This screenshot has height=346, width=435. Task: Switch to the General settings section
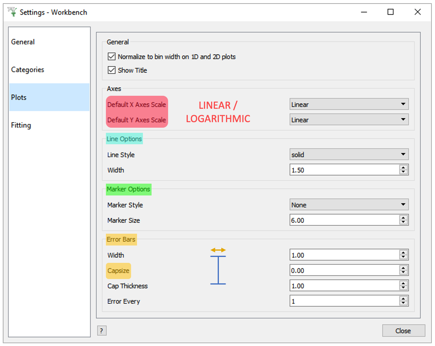(23, 42)
